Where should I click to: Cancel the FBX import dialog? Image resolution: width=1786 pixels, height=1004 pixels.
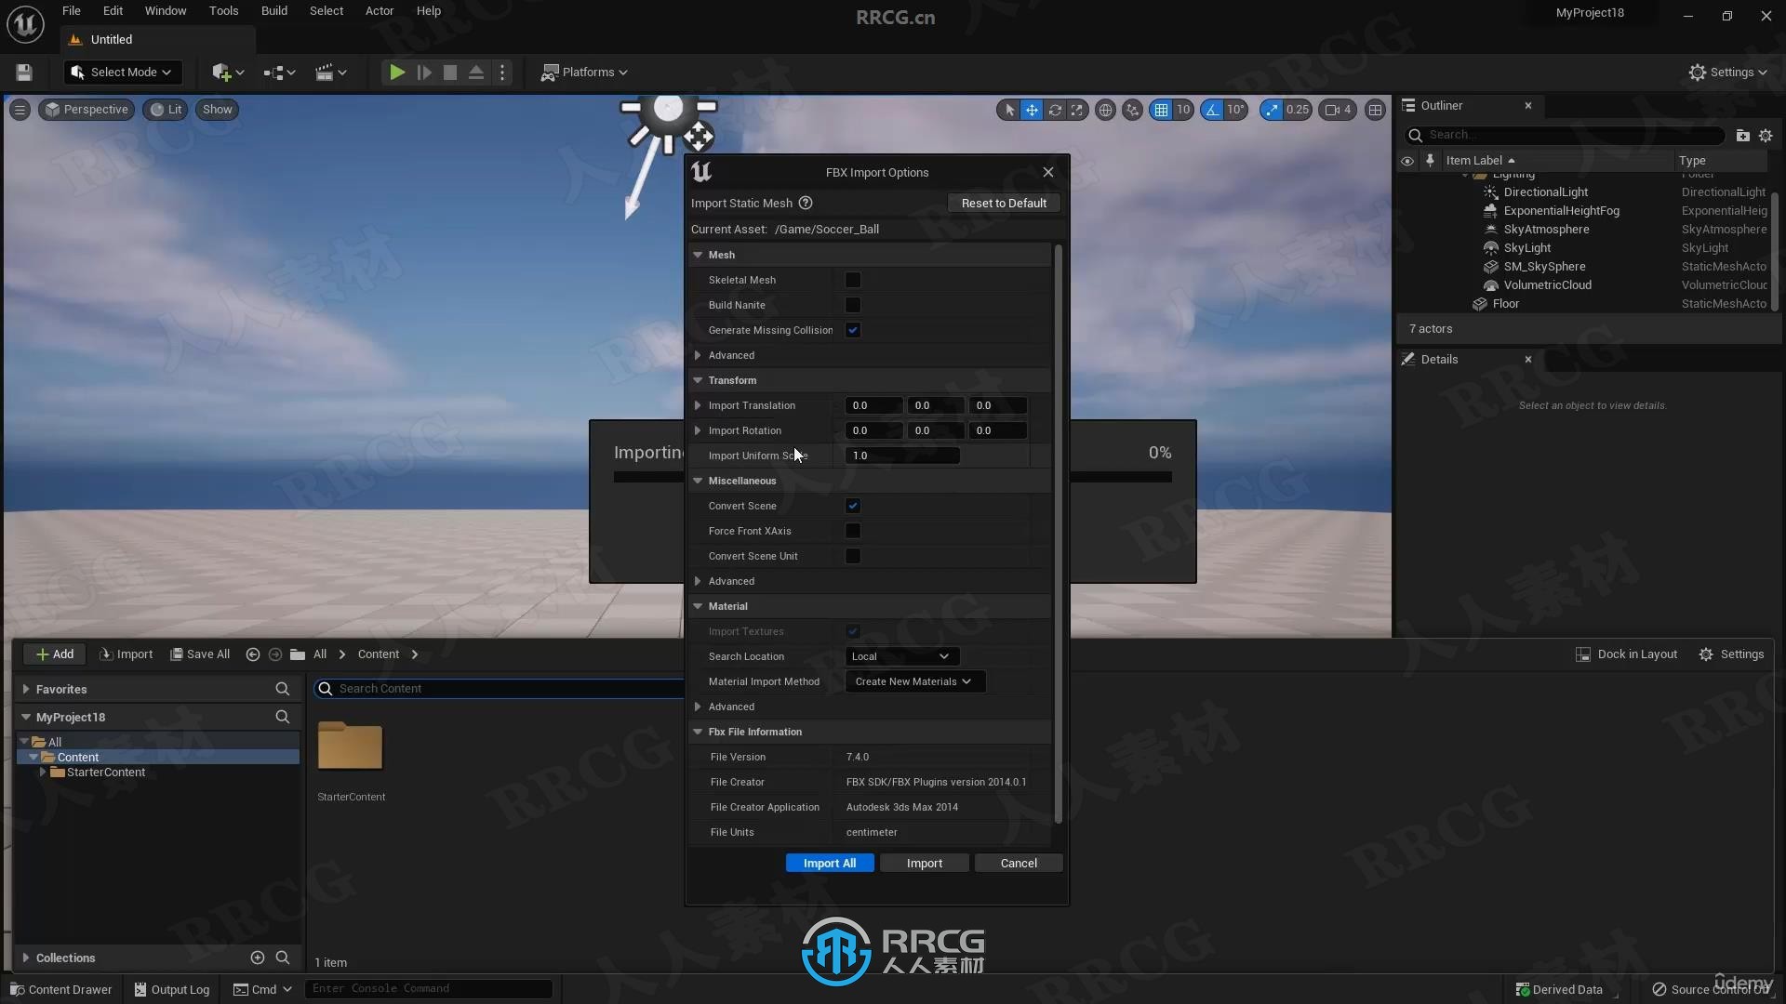click(1019, 864)
